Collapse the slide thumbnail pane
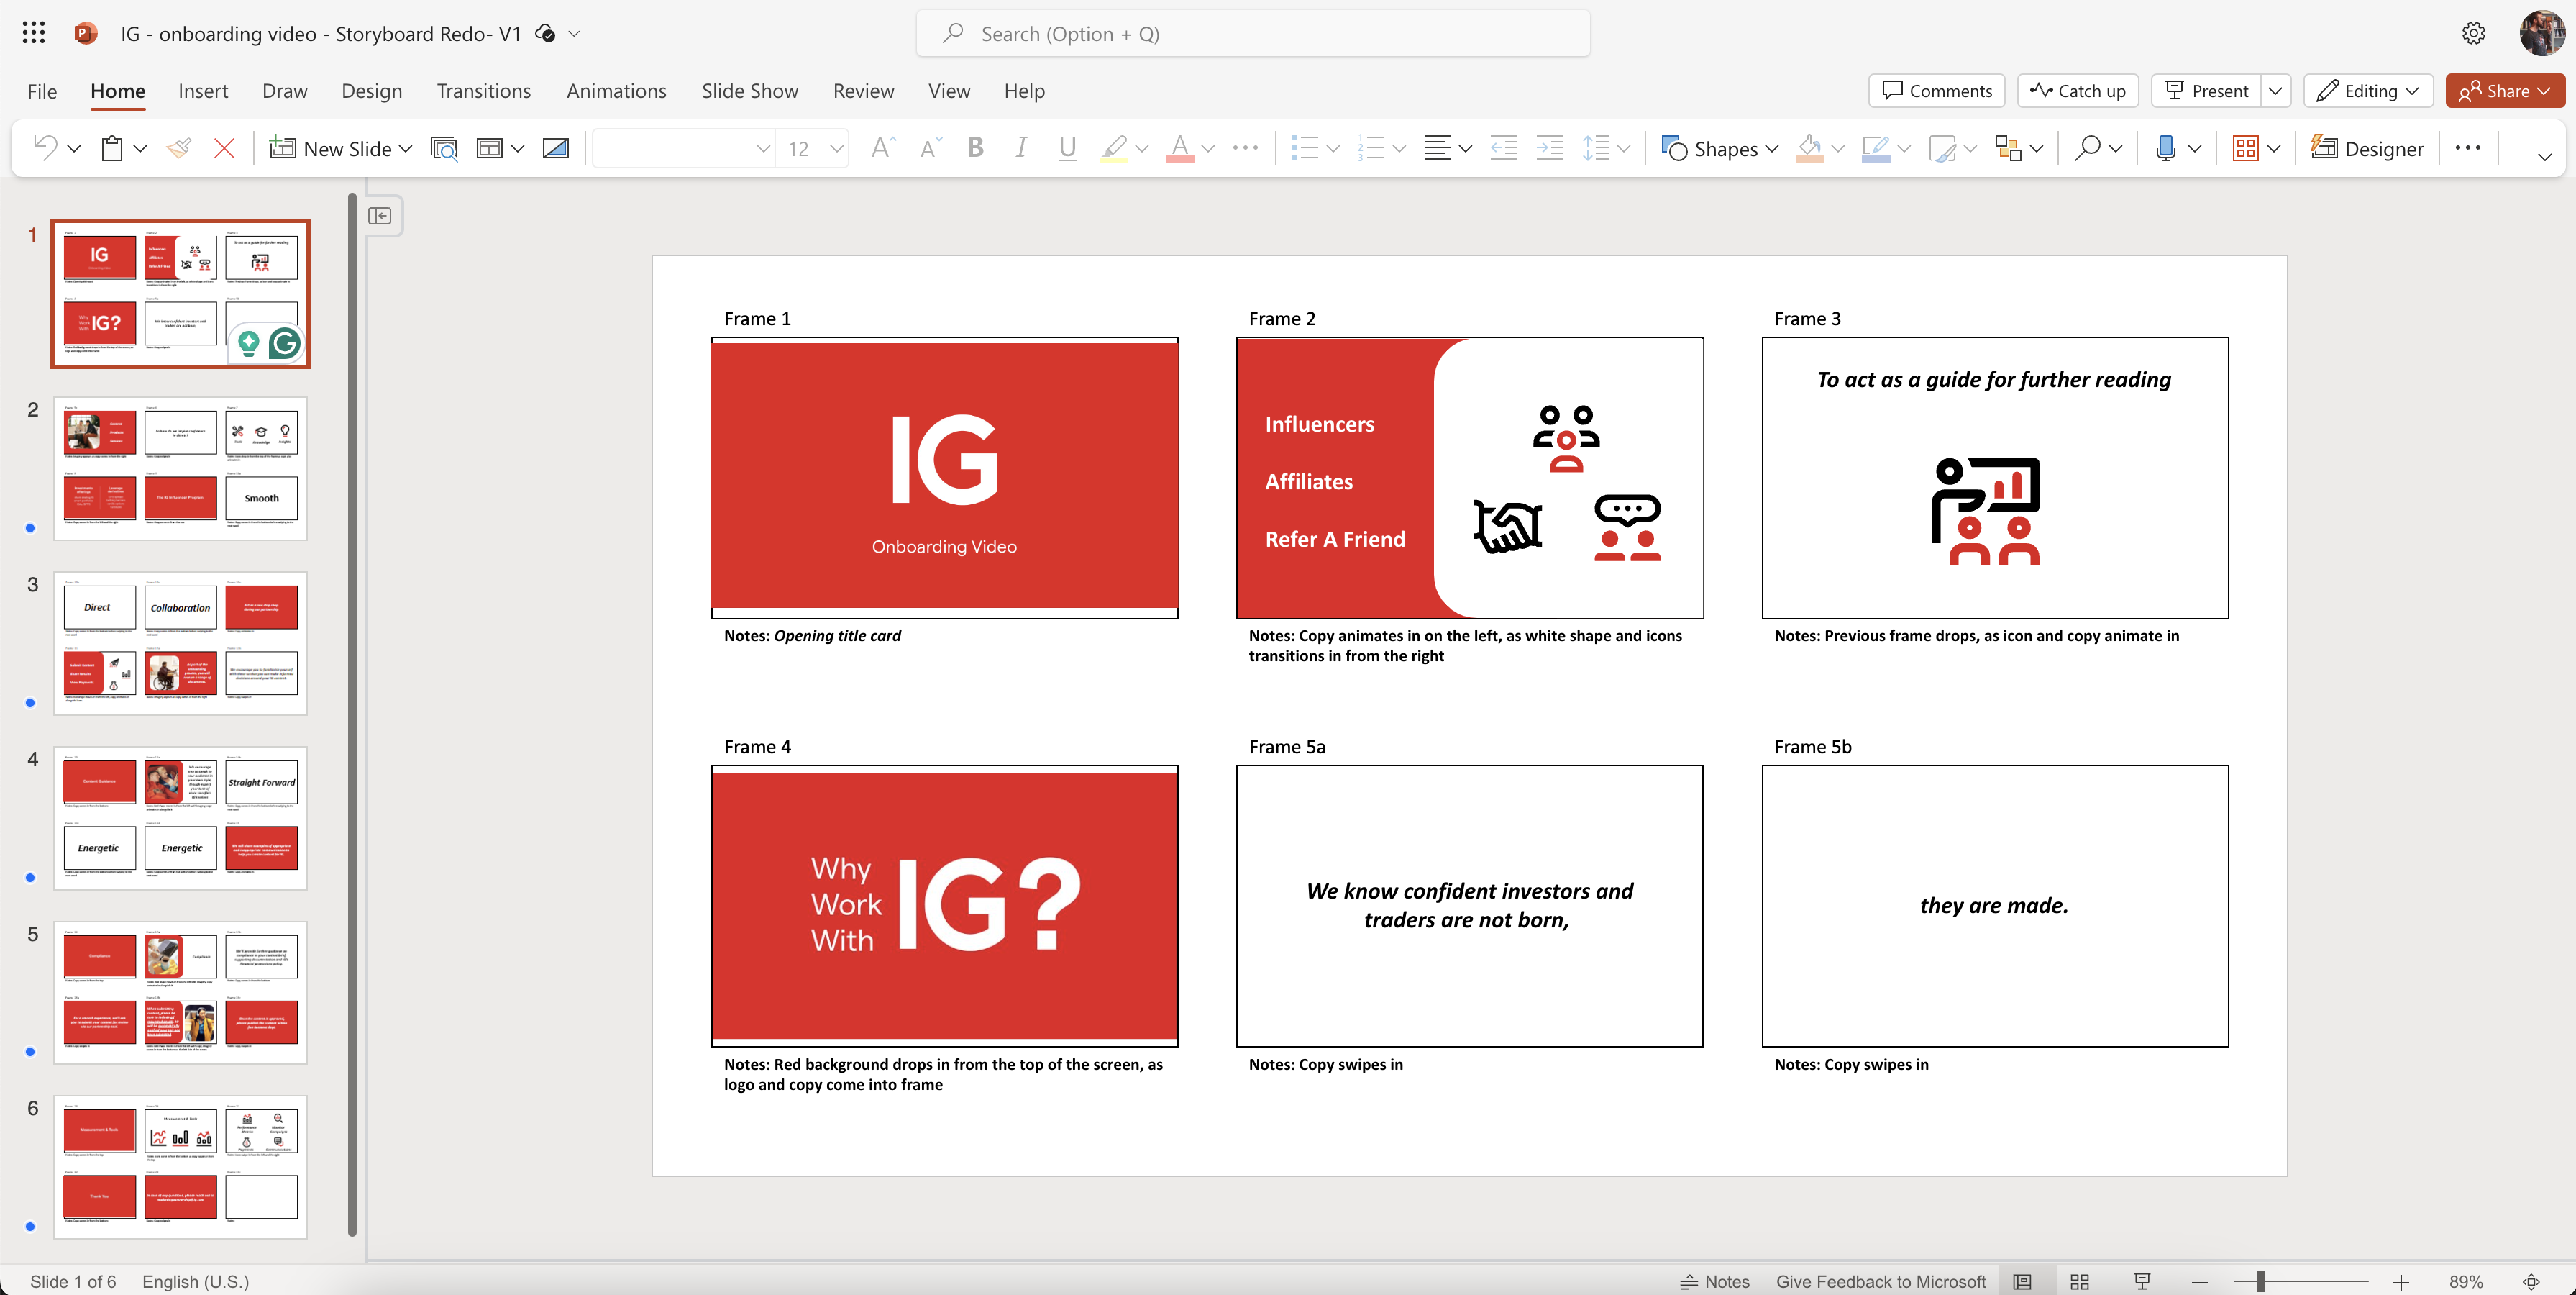2576x1295 pixels. click(x=380, y=215)
